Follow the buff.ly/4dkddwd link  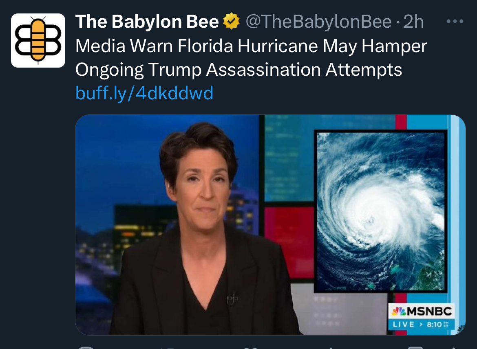click(144, 93)
